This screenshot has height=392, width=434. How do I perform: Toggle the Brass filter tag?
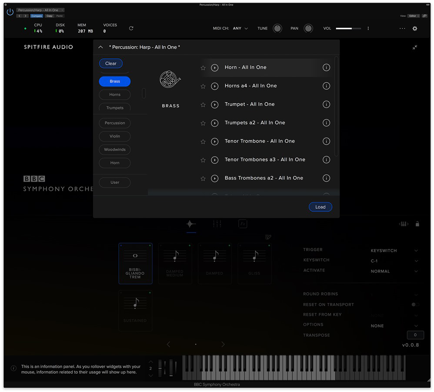[x=115, y=81]
